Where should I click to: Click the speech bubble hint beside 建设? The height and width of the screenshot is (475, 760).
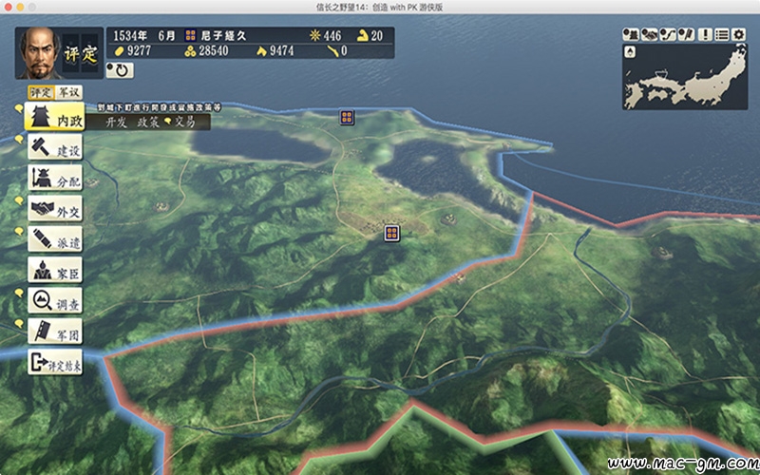[19, 139]
